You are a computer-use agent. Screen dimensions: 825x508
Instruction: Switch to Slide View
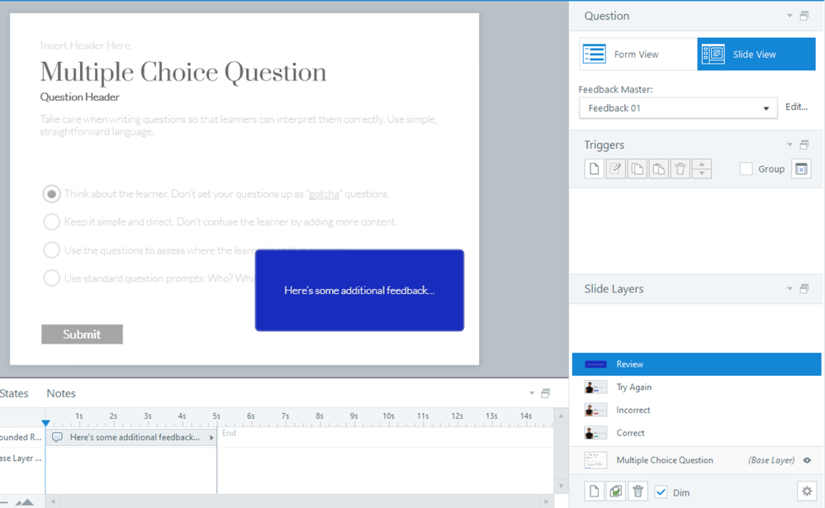(x=756, y=55)
